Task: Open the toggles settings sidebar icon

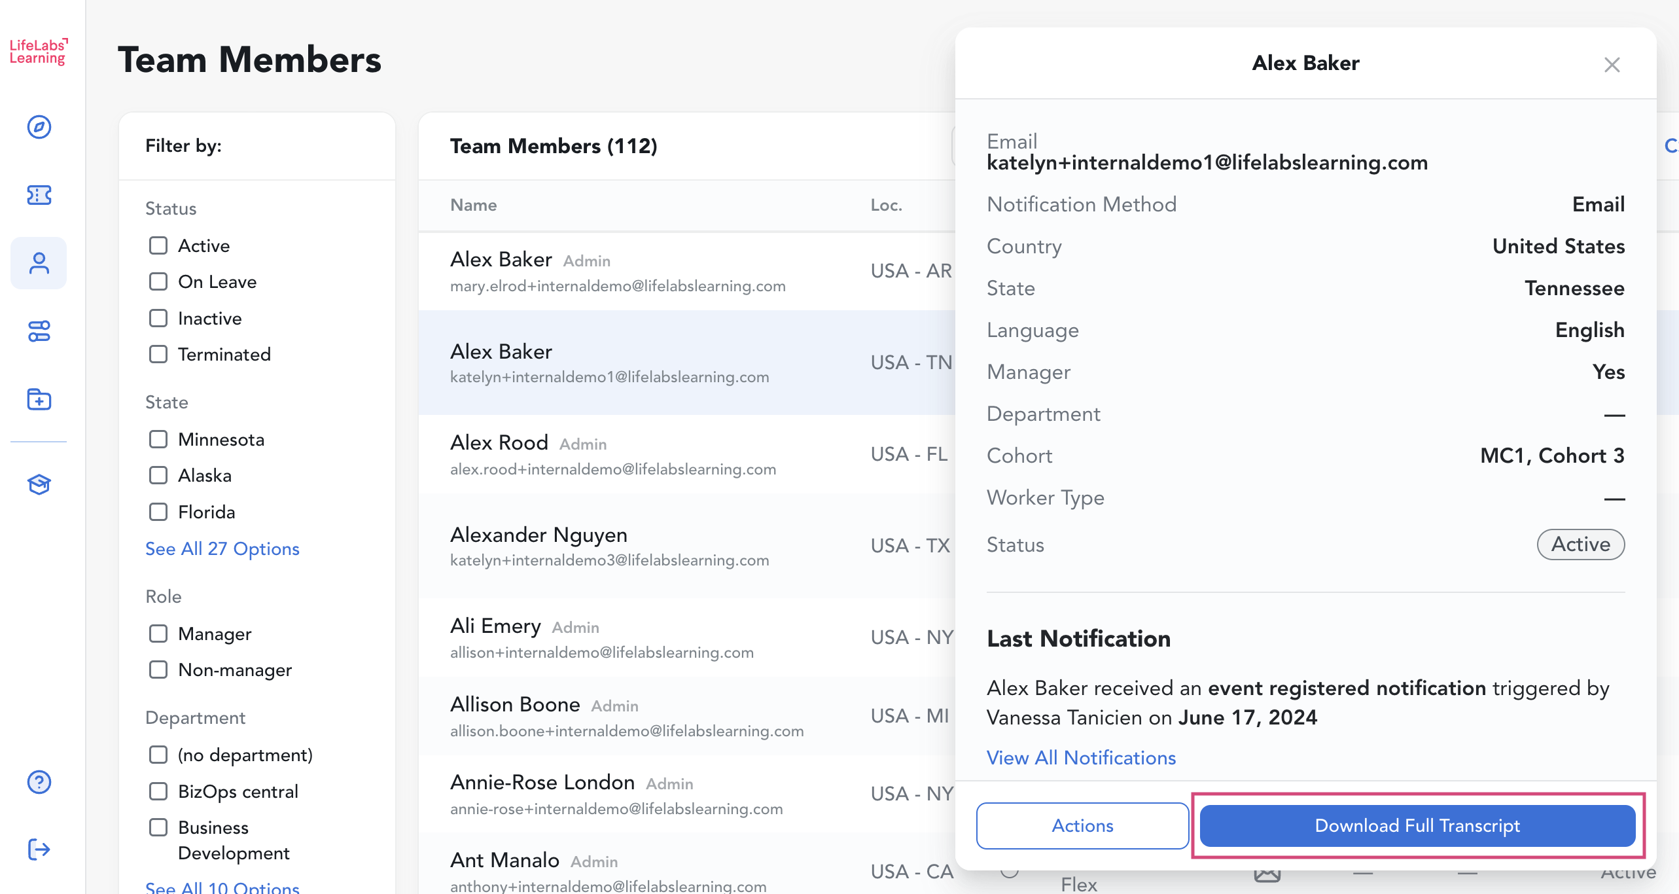Action: (39, 331)
